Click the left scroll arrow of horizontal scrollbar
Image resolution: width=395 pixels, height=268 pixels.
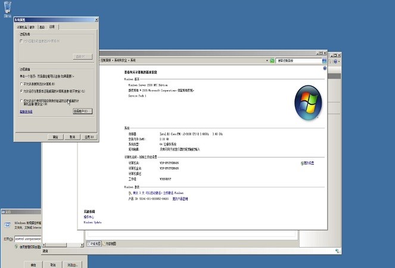click(x=44, y=245)
